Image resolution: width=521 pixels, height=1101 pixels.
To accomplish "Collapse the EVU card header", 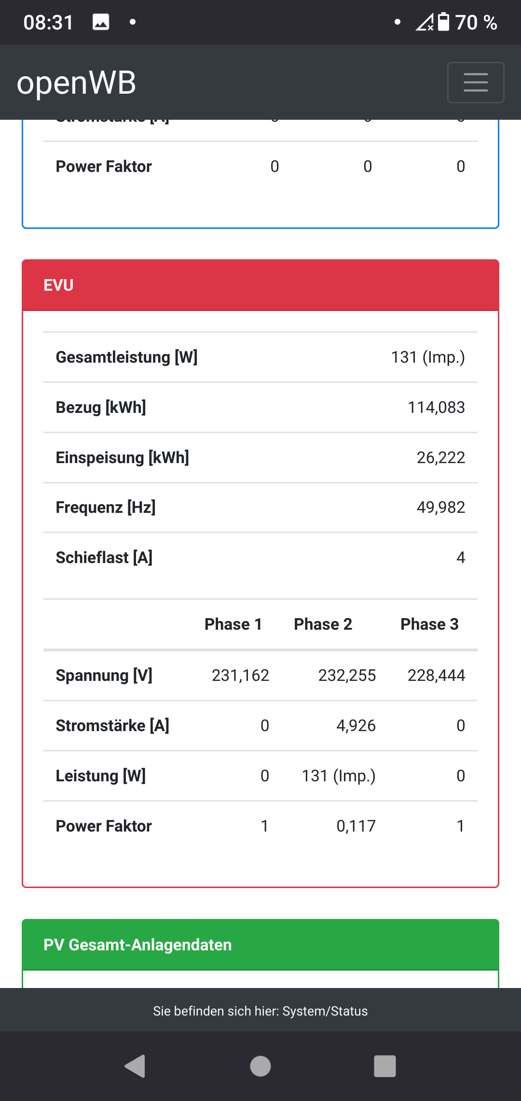I will click(x=260, y=285).
